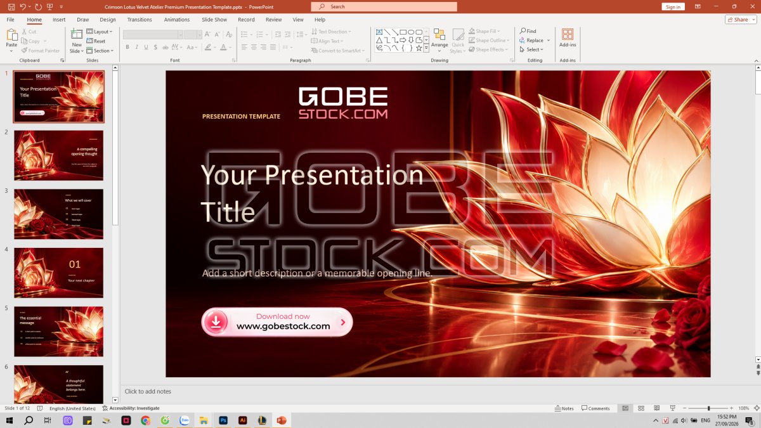Image resolution: width=761 pixels, height=428 pixels.
Task: Click the zoom out minus button
Action: [x=686, y=408]
